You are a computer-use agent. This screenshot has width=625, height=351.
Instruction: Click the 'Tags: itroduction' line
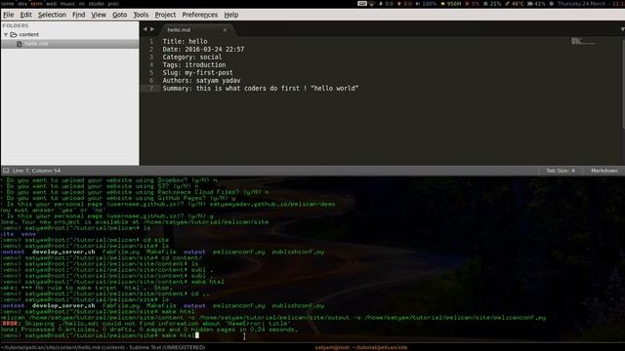coord(194,65)
